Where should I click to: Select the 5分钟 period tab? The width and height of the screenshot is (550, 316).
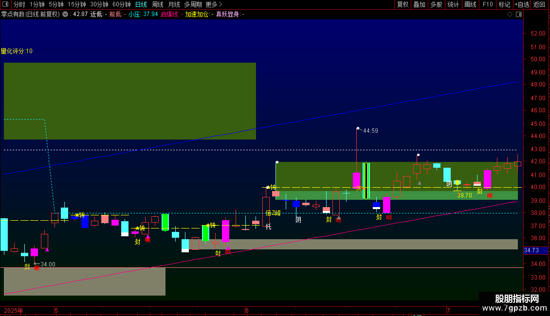pos(56,4)
